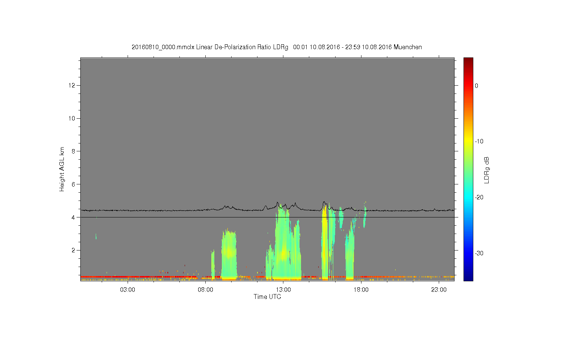Click the plot title text starting '20160810_0000.mmclx'

[277, 47]
